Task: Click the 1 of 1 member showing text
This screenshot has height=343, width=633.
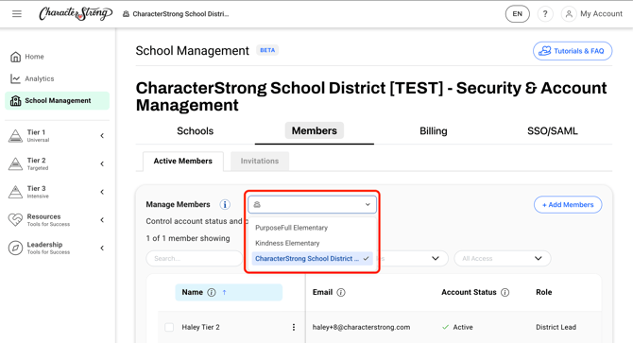Action: (x=188, y=238)
